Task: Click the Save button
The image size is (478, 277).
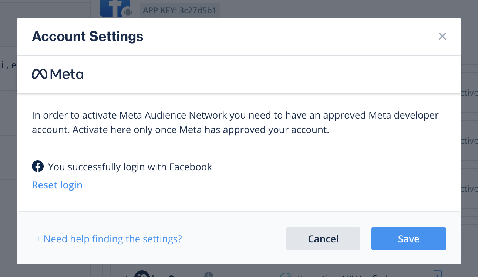Action: coord(408,239)
